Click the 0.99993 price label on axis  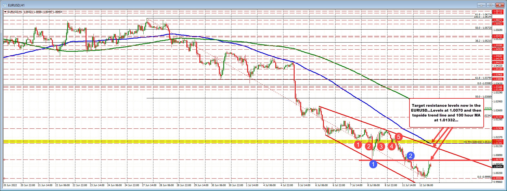(498, 178)
